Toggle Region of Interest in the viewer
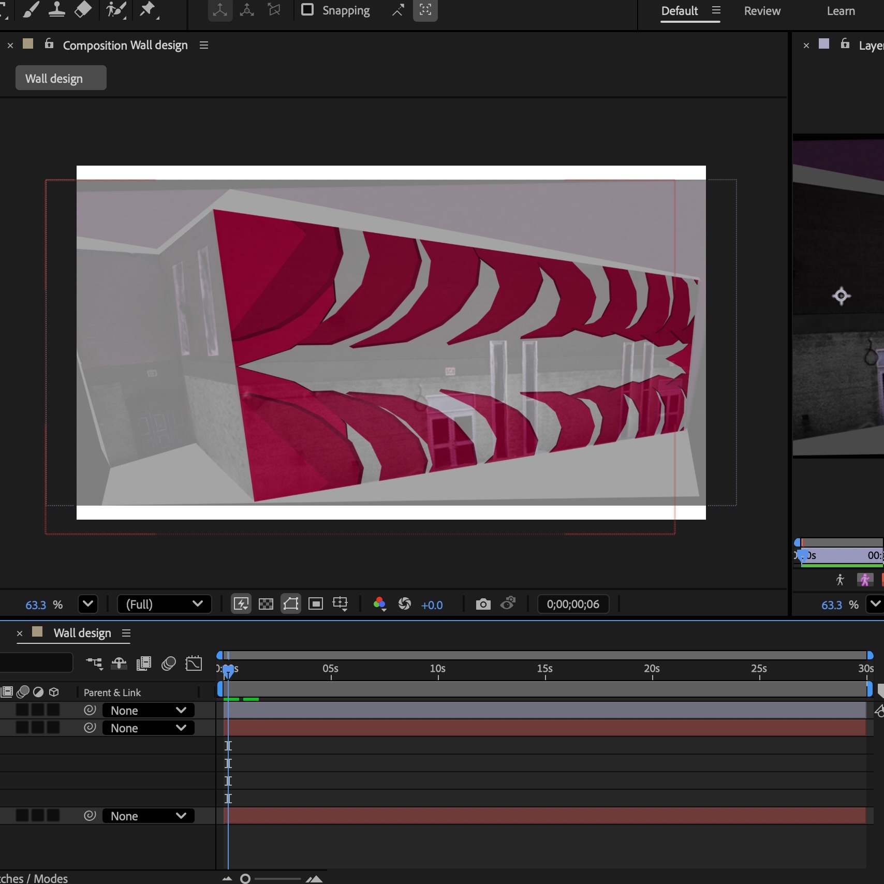The width and height of the screenshot is (884, 884). [x=315, y=604]
